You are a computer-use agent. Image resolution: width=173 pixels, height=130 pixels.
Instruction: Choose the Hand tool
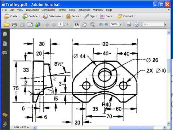pyautogui.click(x=84, y=25)
